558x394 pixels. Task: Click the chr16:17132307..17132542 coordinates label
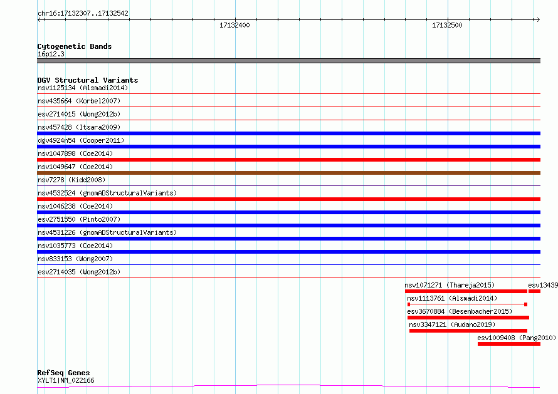point(83,13)
